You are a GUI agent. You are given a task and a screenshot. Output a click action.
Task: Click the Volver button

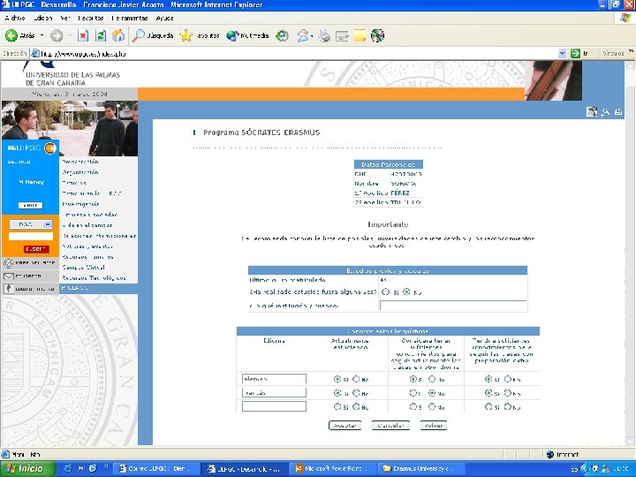coord(433,426)
